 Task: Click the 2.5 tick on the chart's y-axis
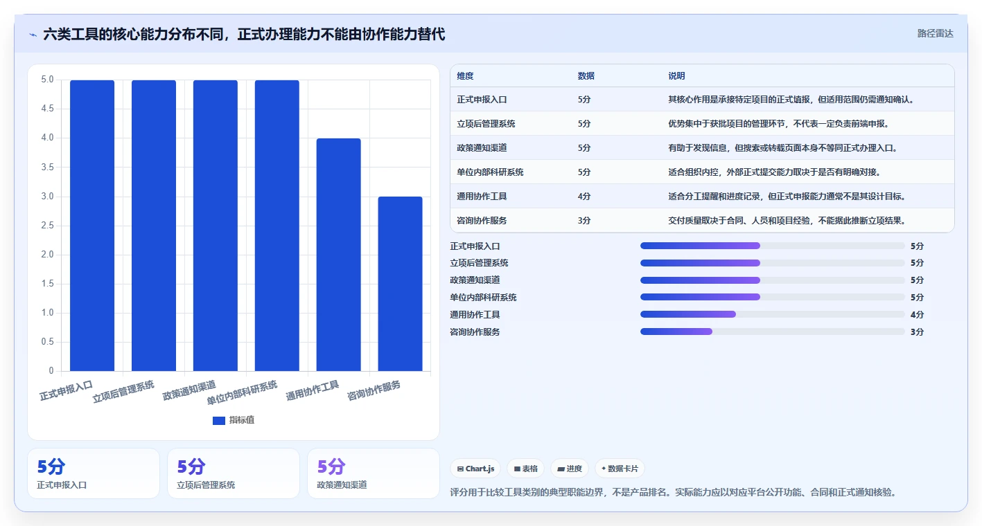coord(47,226)
